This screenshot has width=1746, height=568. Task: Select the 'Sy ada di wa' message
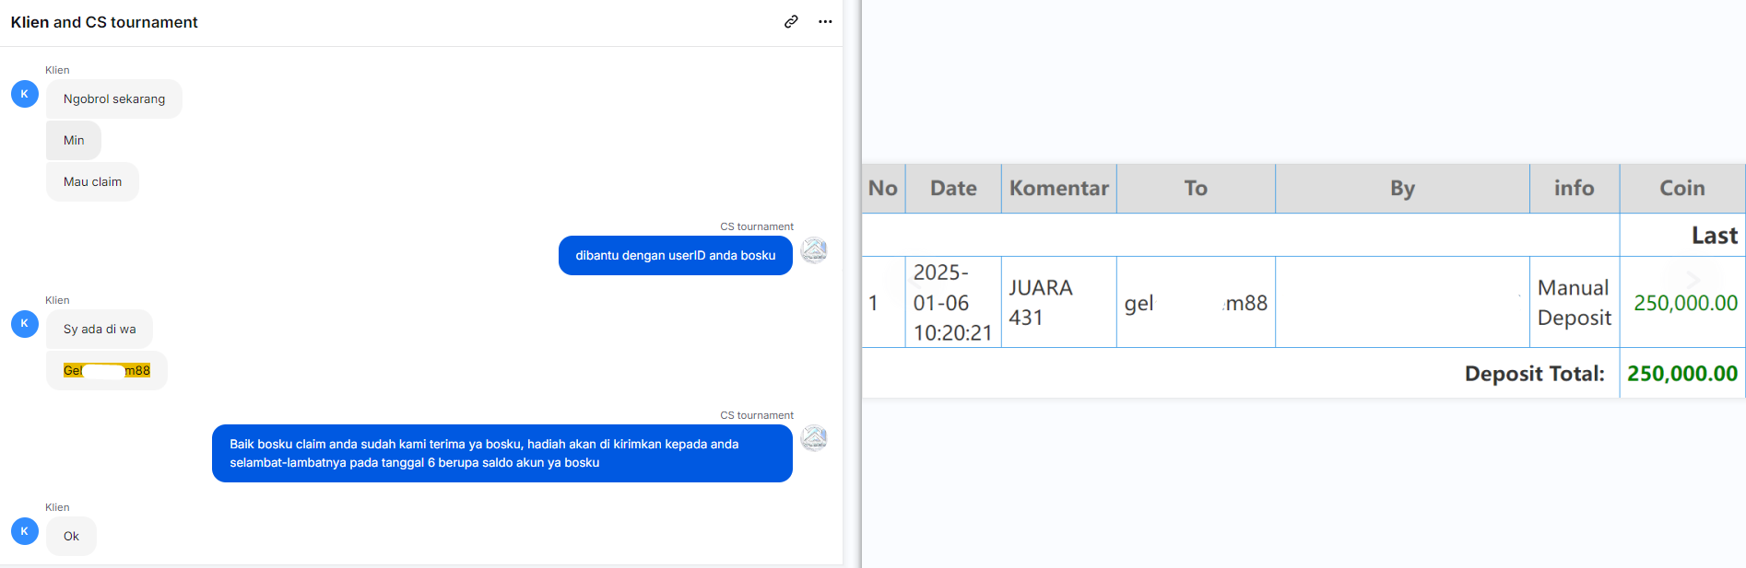100,330
